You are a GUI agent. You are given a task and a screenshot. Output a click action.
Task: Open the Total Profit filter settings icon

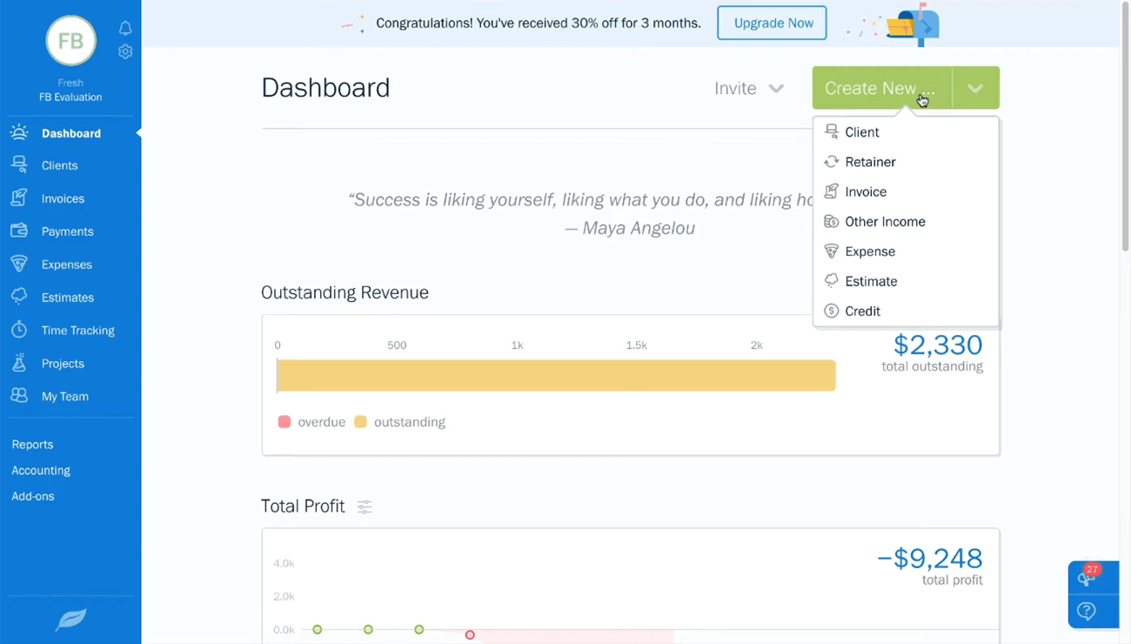coord(364,506)
